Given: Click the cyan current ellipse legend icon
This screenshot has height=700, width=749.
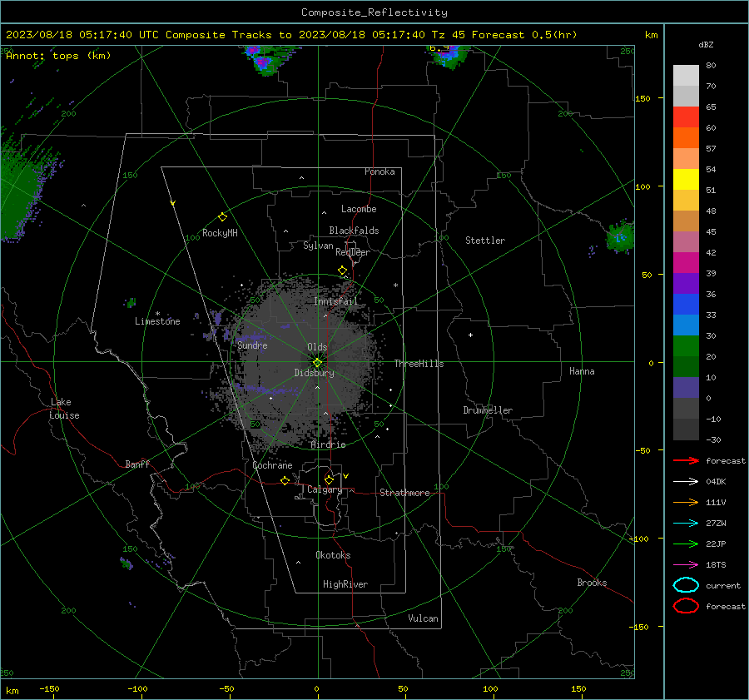Looking at the screenshot, I should pos(686,585).
